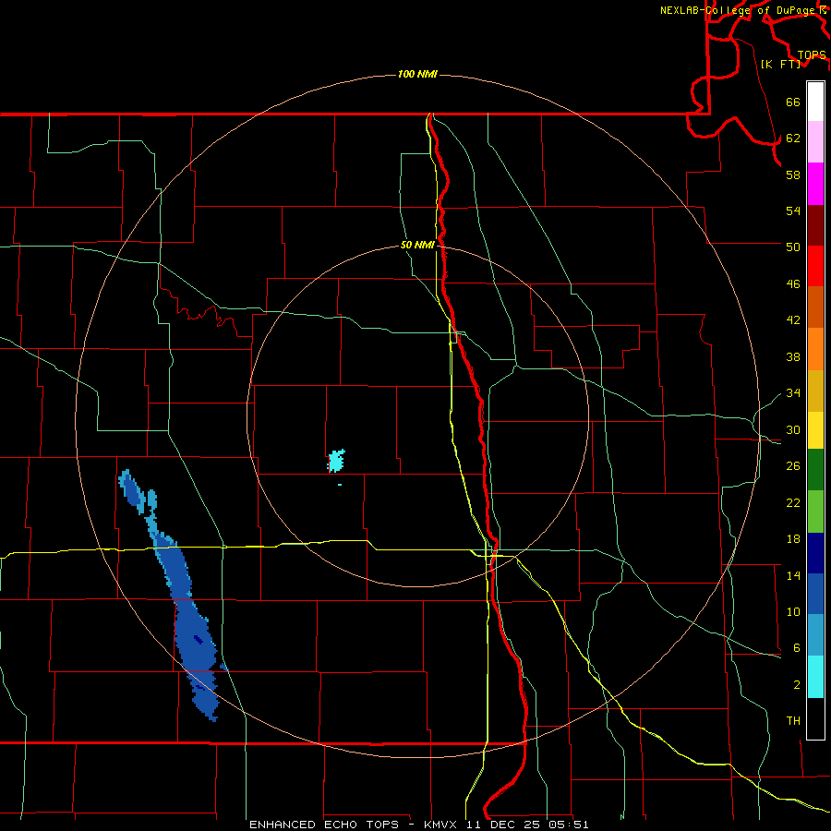Click the '38' legend value
831x831 pixels.
793,357
